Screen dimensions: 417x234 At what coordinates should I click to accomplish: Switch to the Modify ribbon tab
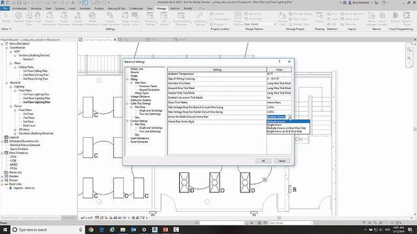(188, 8)
